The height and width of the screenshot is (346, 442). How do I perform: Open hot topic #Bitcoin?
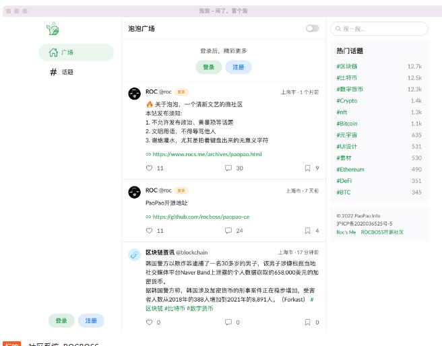[x=347, y=124]
